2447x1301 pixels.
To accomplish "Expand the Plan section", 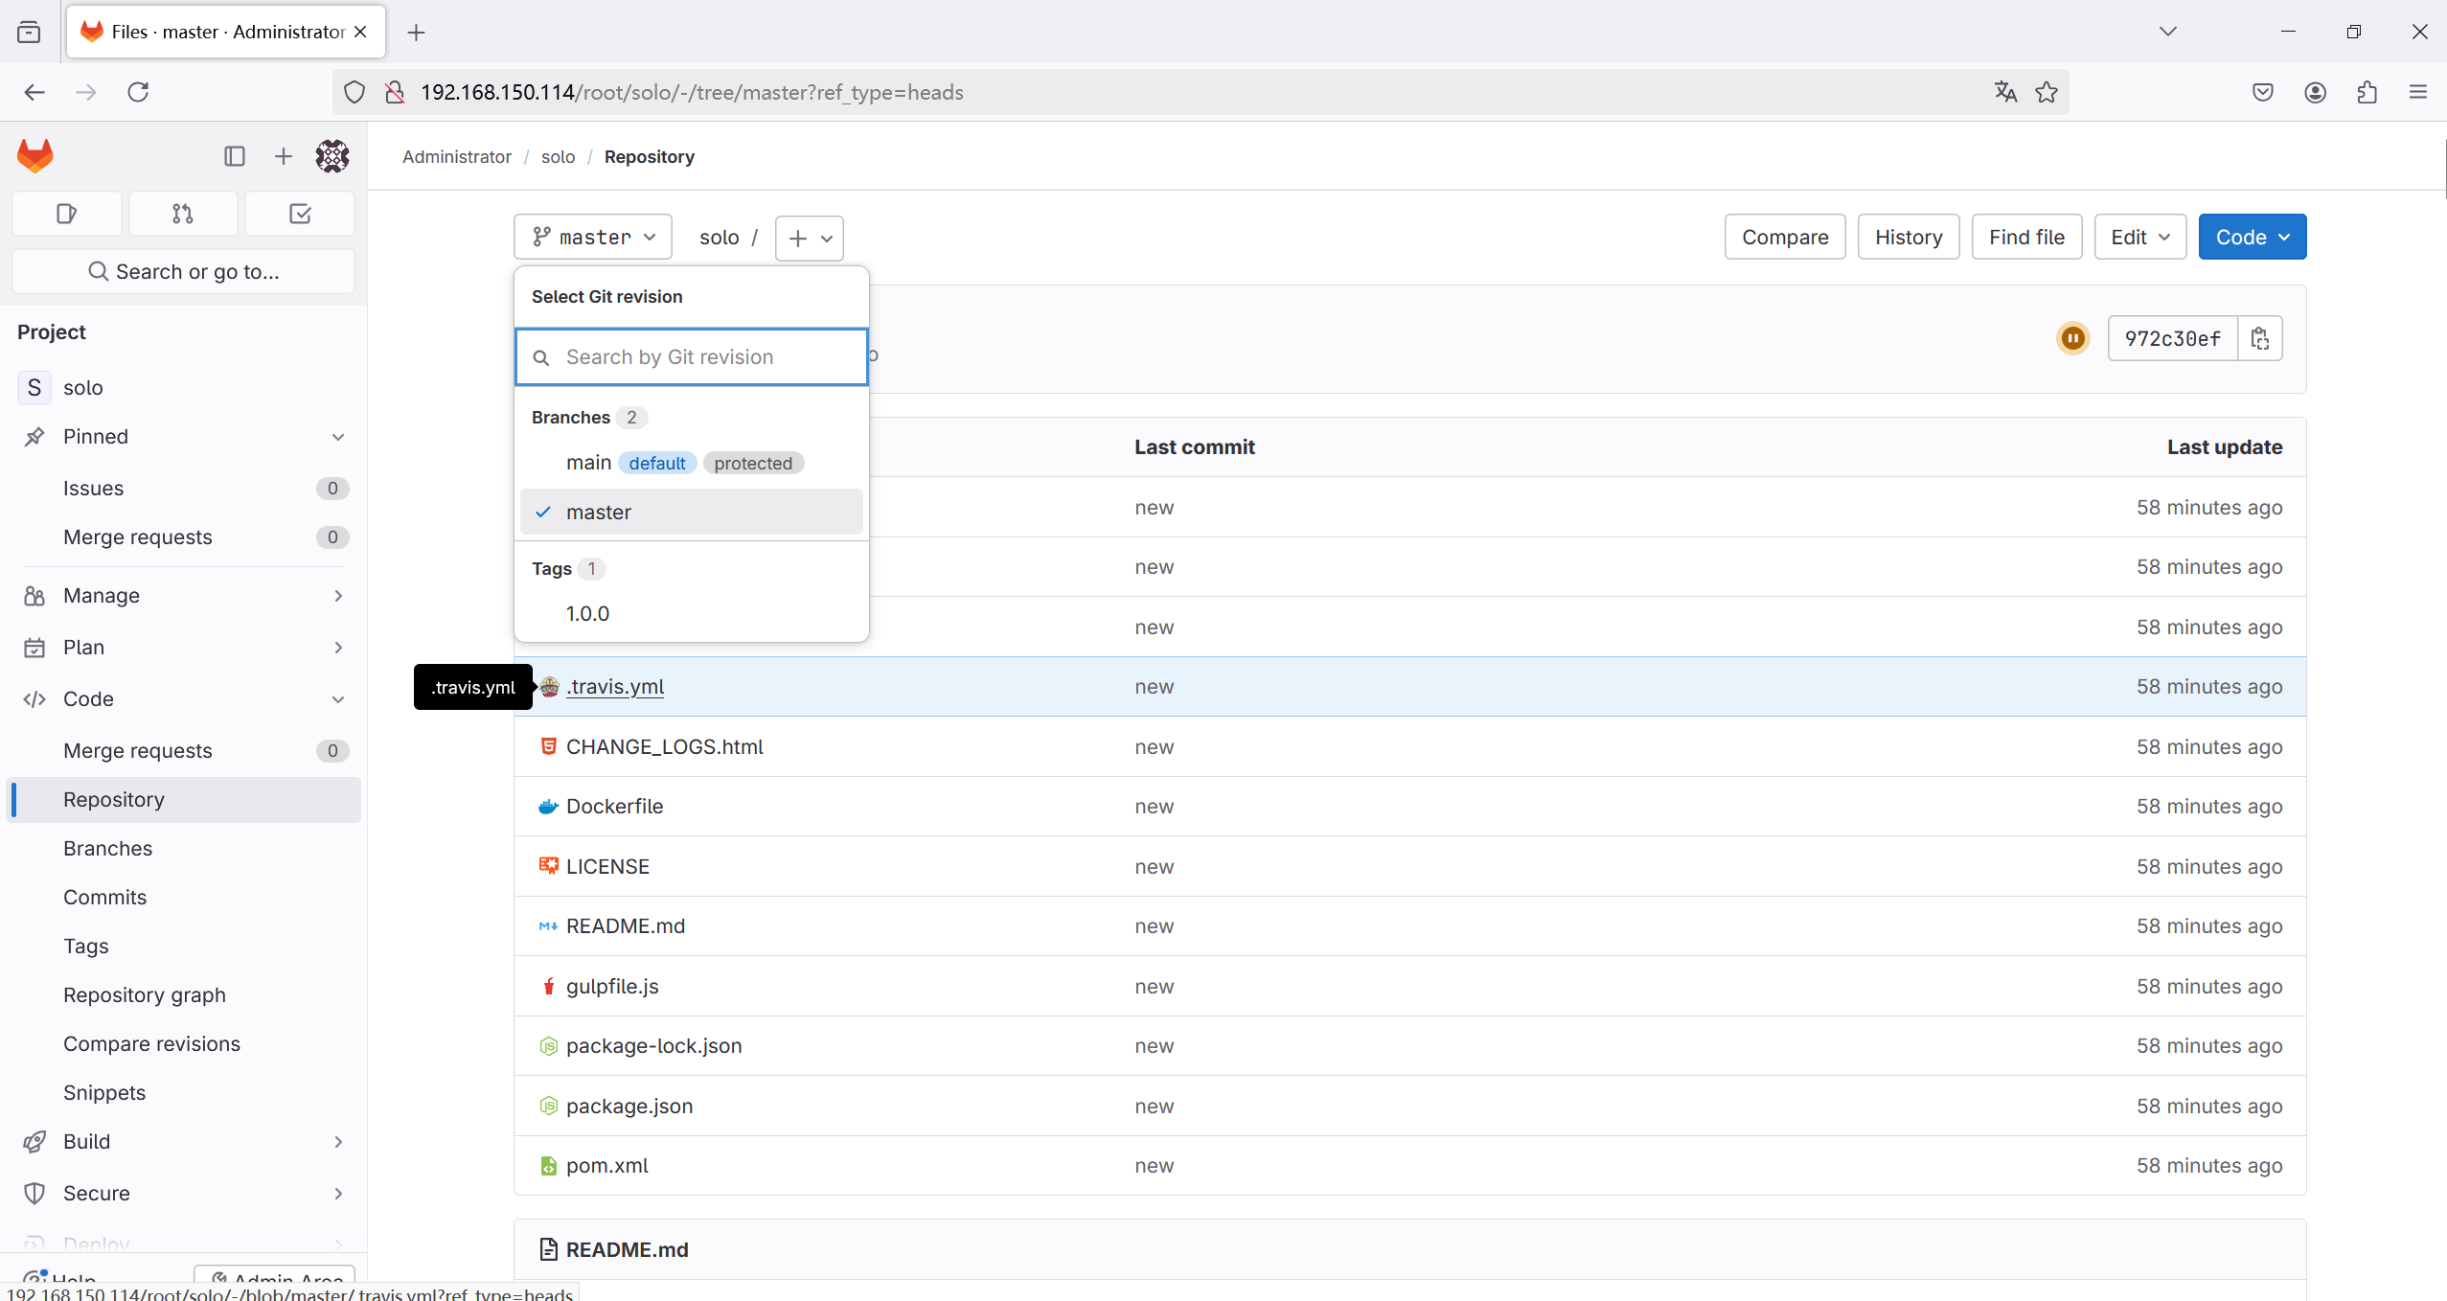I will click(338, 648).
